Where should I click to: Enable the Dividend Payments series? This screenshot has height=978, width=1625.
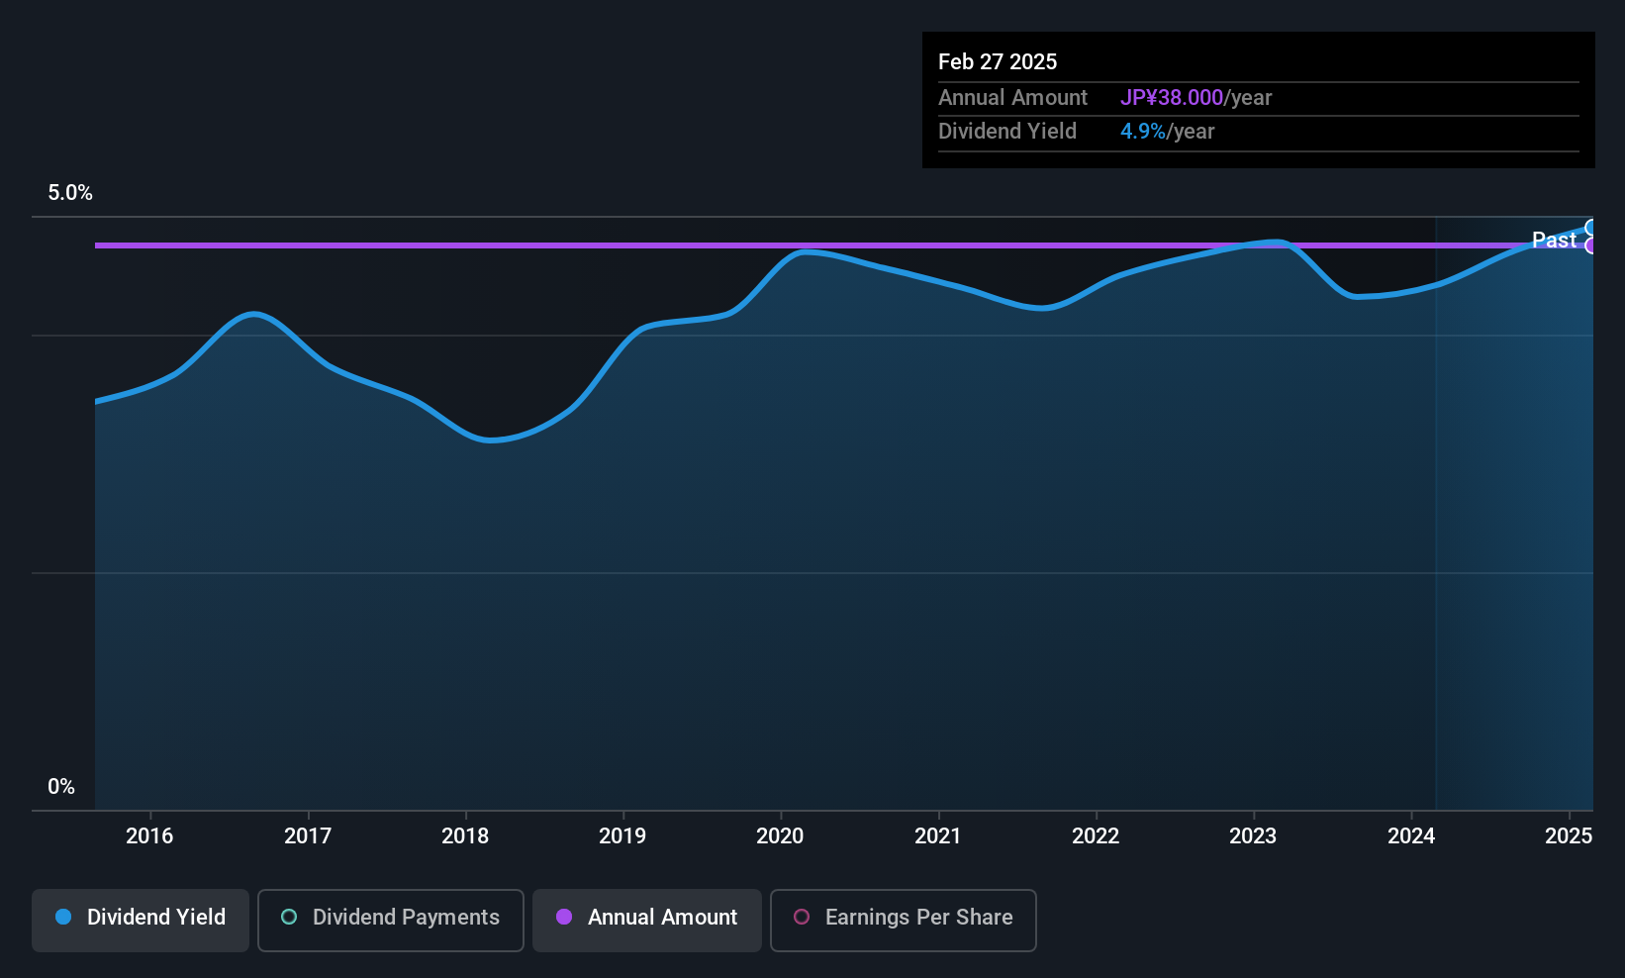(390, 920)
